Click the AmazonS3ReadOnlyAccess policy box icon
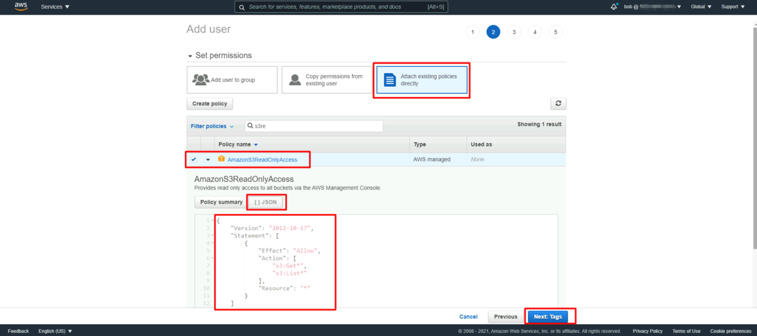The height and width of the screenshot is (336, 757). [221, 159]
